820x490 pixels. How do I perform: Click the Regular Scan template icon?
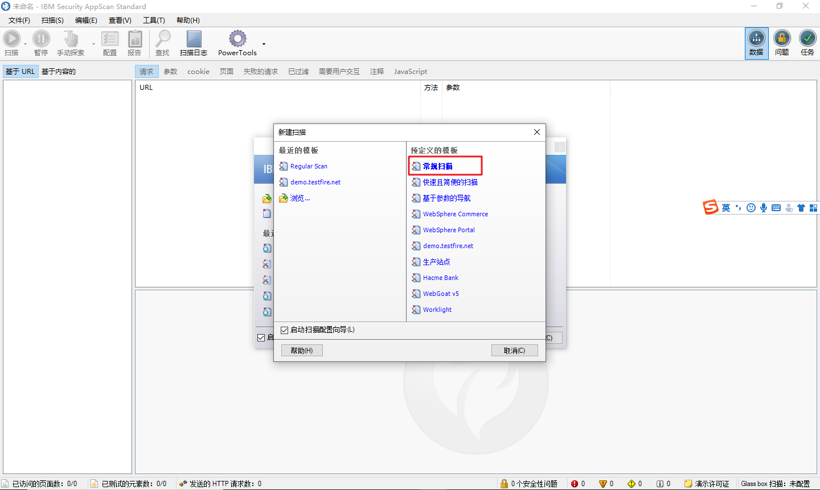284,166
